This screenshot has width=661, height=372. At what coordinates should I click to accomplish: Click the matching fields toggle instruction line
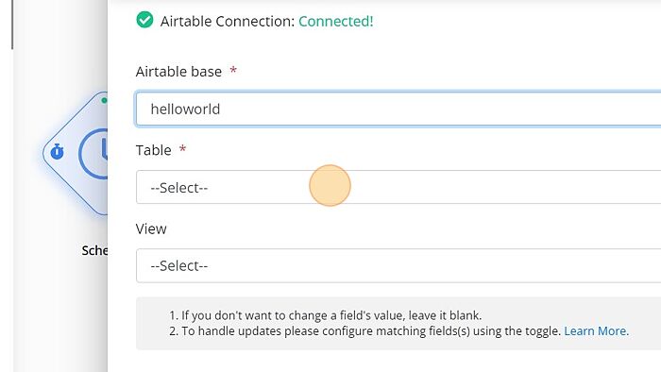(x=366, y=331)
